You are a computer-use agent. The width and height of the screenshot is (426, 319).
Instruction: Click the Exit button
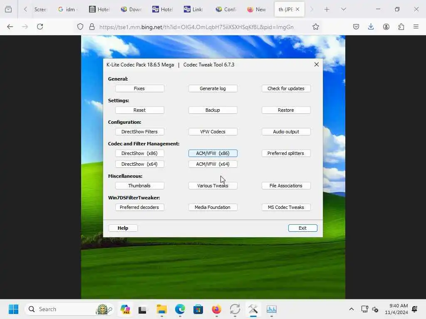302,228
